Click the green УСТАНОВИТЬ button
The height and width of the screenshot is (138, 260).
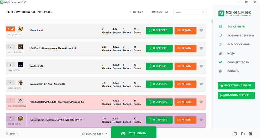point(133,133)
